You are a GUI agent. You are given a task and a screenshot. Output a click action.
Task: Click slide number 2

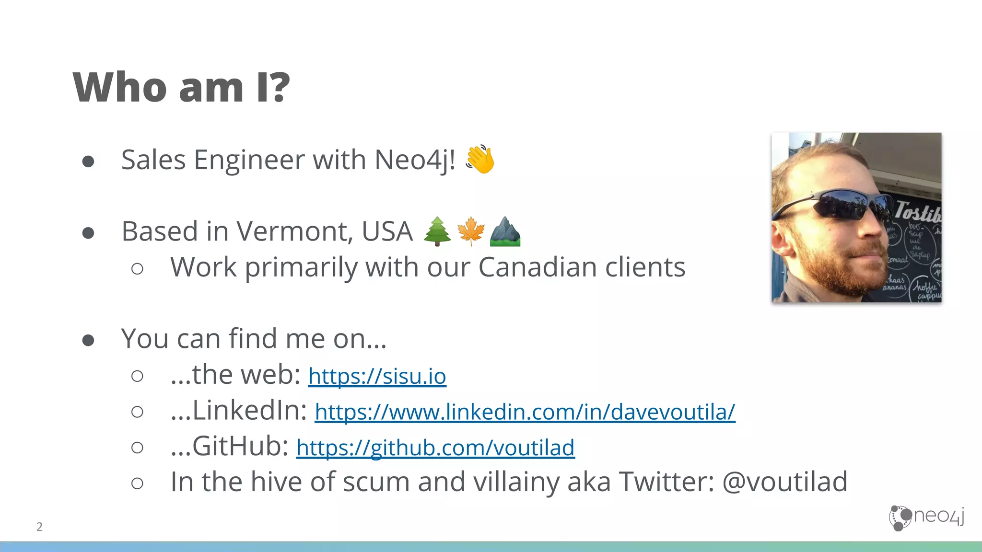click(39, 527)
